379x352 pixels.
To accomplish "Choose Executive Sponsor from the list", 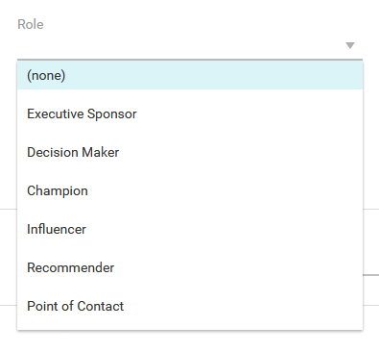I will pos(190,113).
